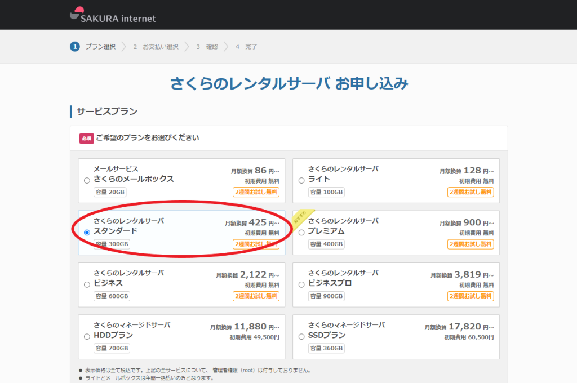
Task: Click the サービスプラン section heading
Action: [106, 112]
